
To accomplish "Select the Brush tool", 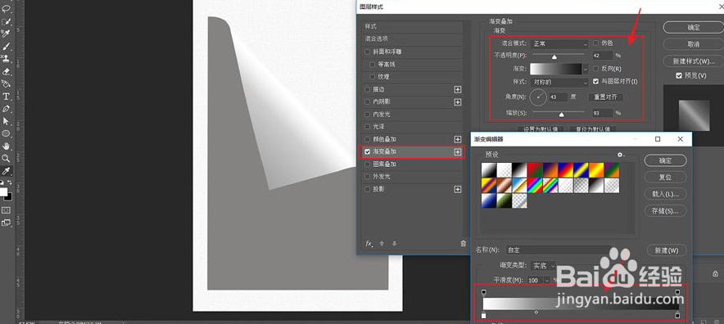I will point(6,47).
